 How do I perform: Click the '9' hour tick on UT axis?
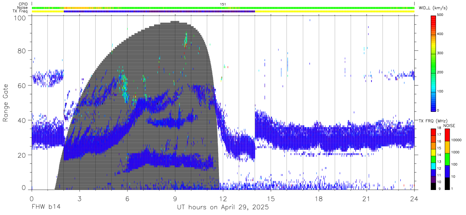[x=175, y=198]
